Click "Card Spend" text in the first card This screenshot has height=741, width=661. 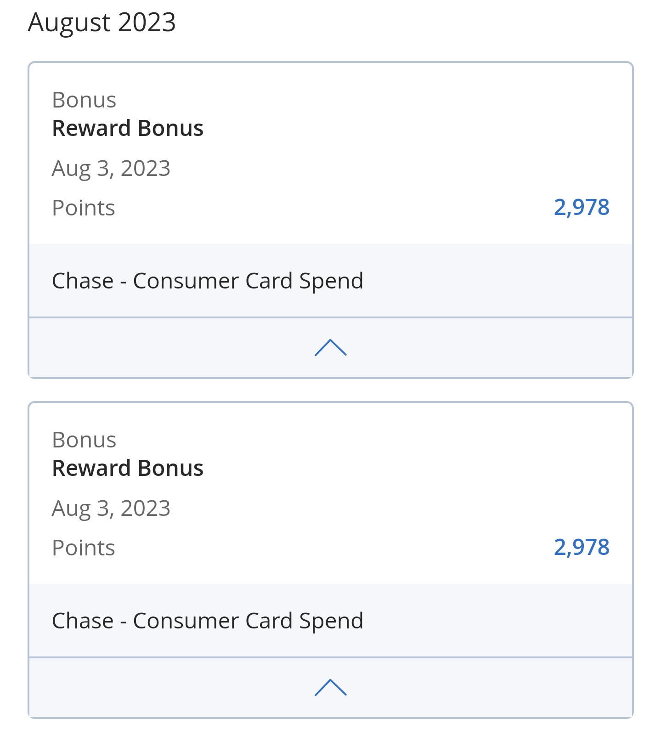[x=304, y=281]
